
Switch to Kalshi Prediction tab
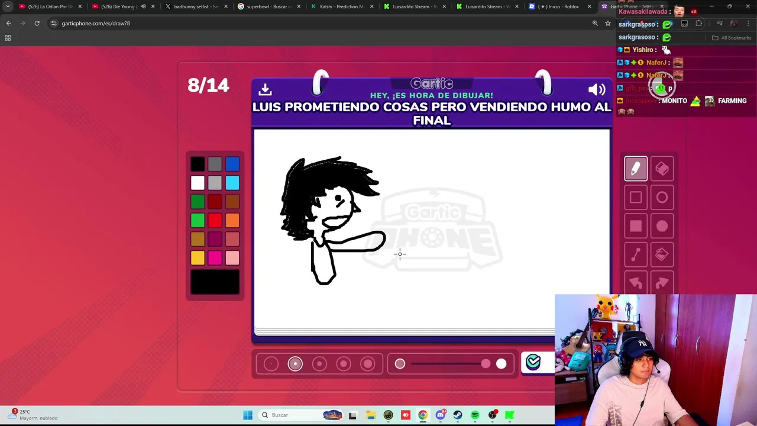[341, 7]
